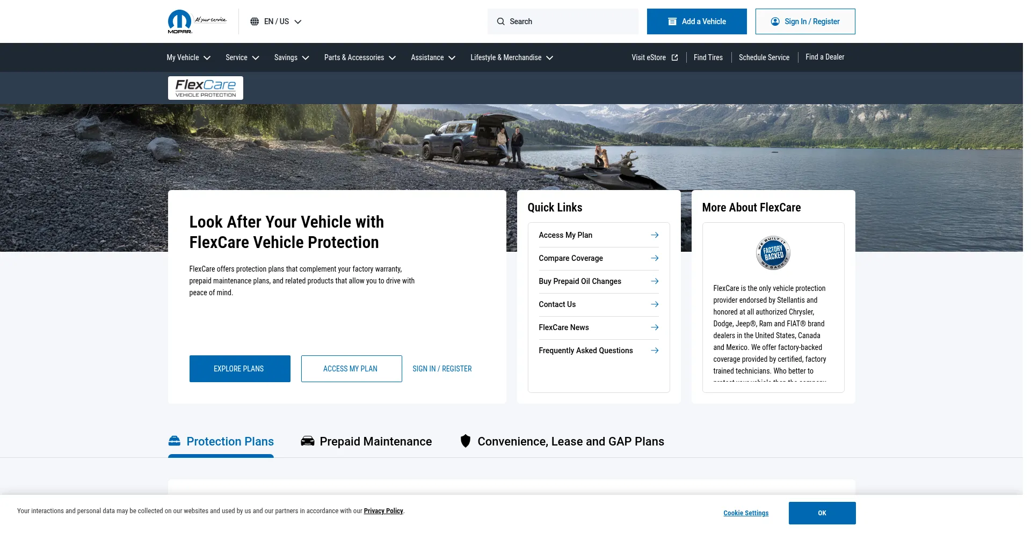Open Schedule Service

[764, 57]
